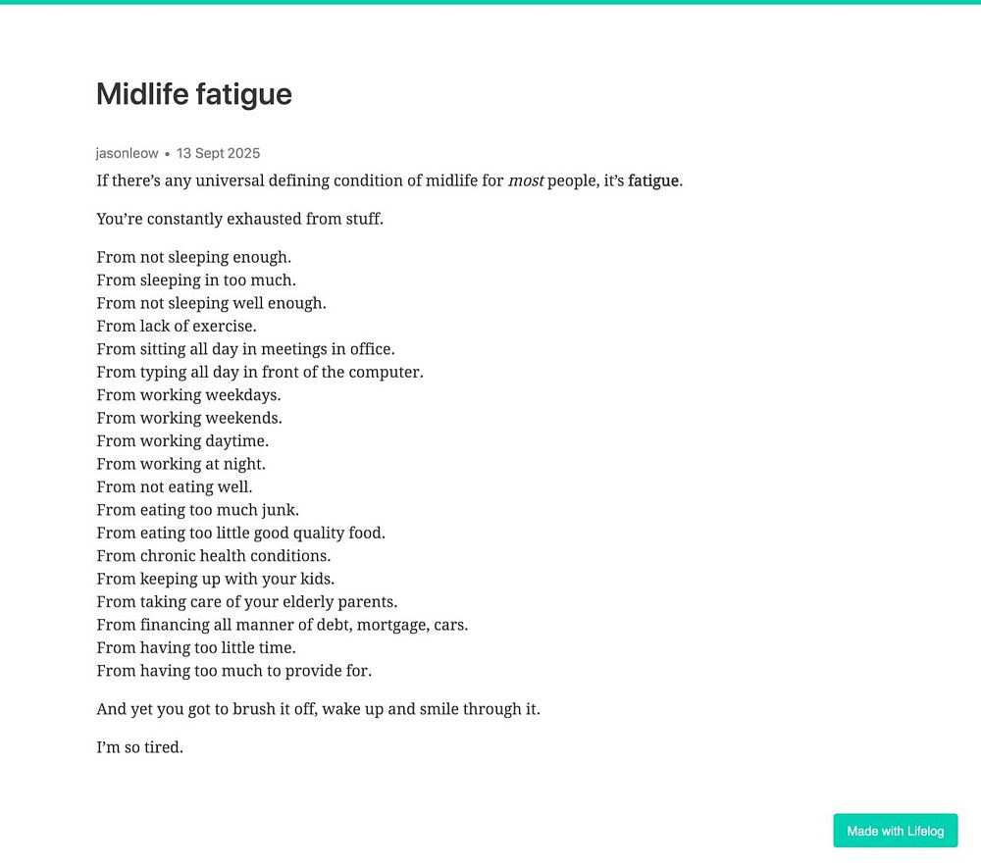Click the line 'From working at night.'
The height and width of the screenshot is (867, 981).
[x=181, y=464]
